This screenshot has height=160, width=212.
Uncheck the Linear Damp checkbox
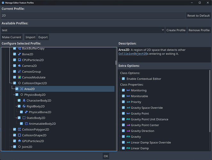tap(123, 148)
